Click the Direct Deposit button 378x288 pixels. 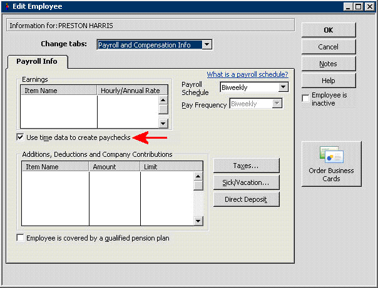click(x=246, y=199)
